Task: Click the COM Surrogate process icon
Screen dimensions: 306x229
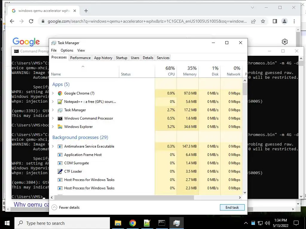Action: [x=60, y=163]
